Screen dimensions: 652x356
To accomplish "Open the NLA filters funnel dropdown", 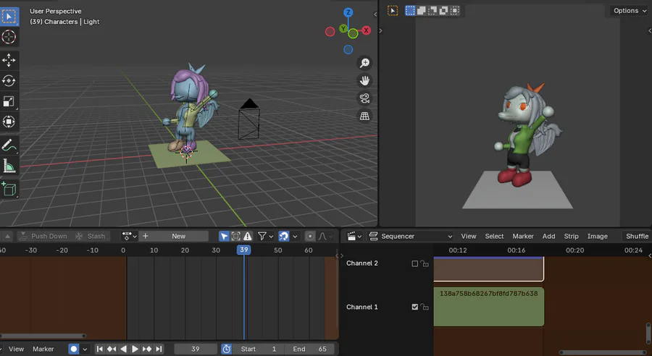I will point(265,237).
